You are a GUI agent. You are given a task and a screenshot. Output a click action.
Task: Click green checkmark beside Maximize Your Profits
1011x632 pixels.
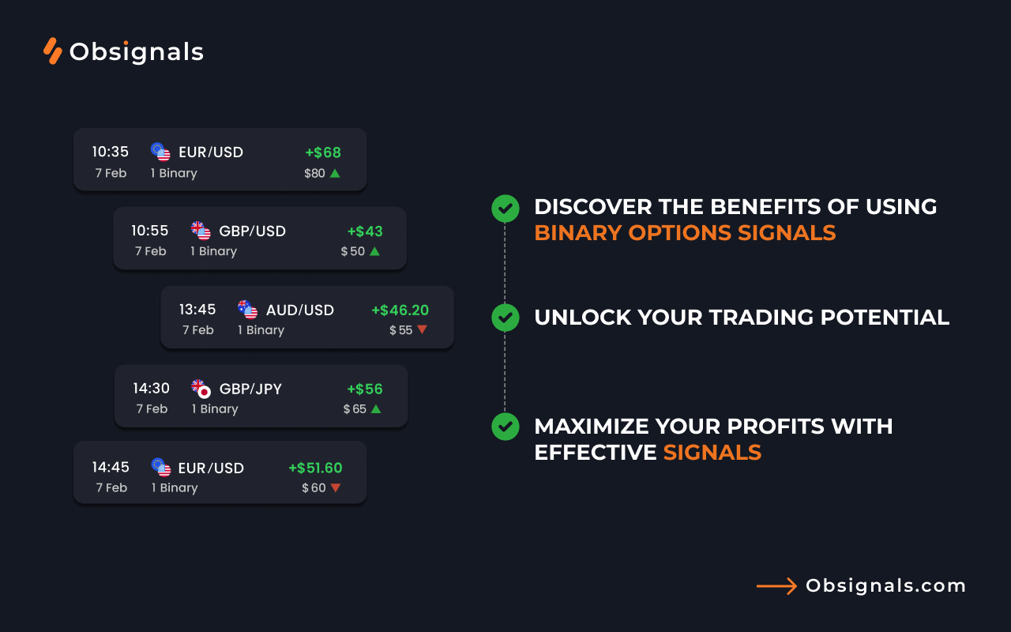(505, 427)
